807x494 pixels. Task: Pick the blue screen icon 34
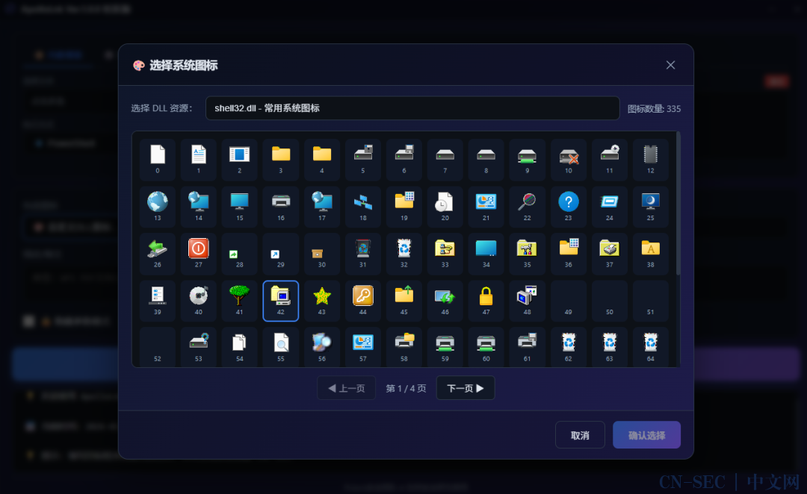point(486,254)
